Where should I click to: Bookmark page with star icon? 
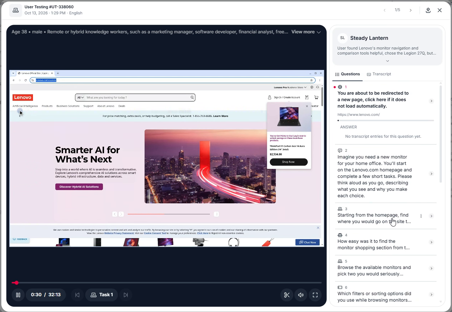311,80
